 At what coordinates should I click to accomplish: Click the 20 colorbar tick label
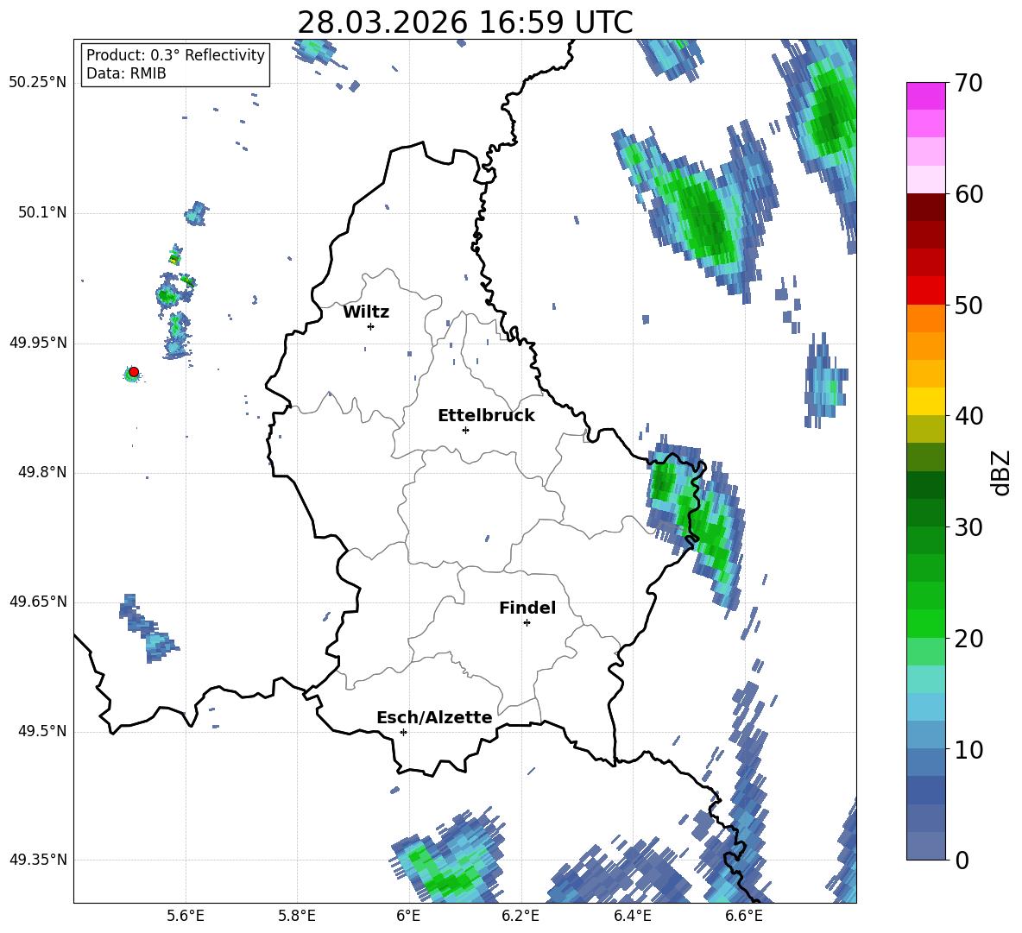pyautogui.click(x=968, y=639)
